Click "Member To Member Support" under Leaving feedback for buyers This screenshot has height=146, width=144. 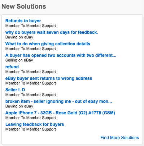[31, 129]
